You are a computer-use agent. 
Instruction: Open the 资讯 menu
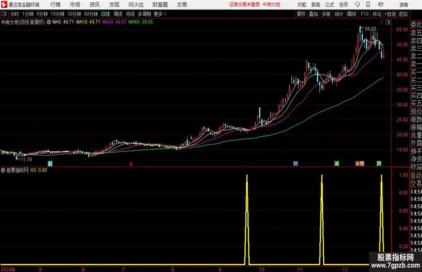(94, 4)
